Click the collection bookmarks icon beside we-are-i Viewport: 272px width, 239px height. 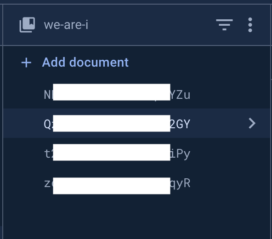coord(27,25)
